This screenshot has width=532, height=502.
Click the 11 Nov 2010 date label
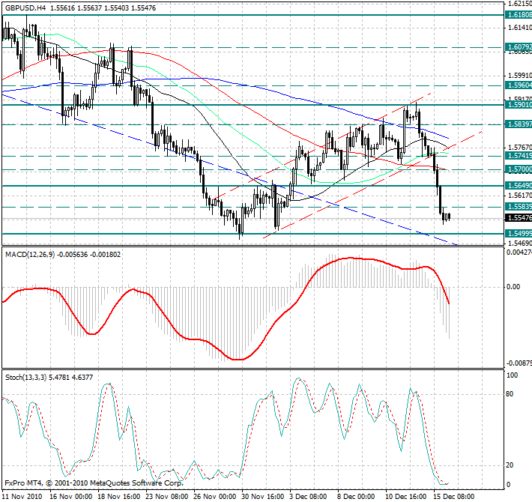(x=21, y=496)
